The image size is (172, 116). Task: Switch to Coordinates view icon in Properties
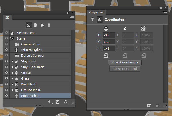[99, 20]
